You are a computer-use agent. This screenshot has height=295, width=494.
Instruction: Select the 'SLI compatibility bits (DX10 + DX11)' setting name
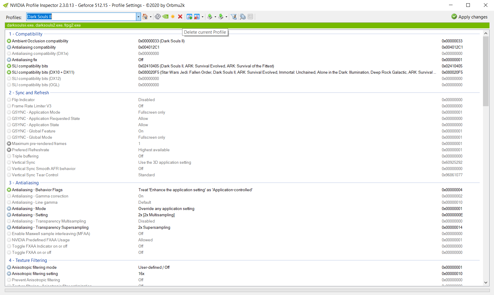point(43,72)
